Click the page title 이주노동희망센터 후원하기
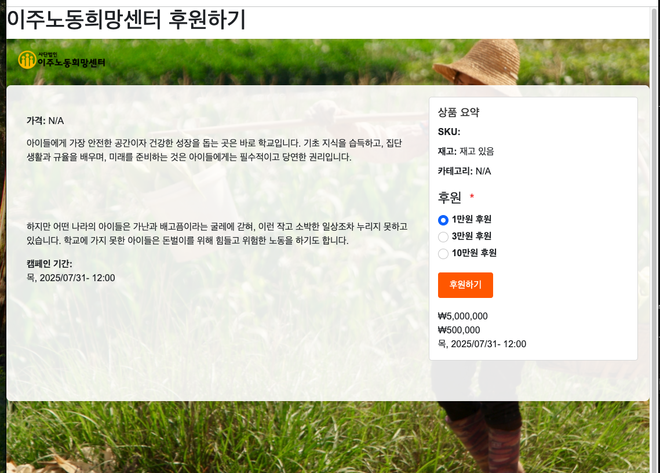This screenshot has height=473, width=660. pyautogui.click(x=126, y=20)
